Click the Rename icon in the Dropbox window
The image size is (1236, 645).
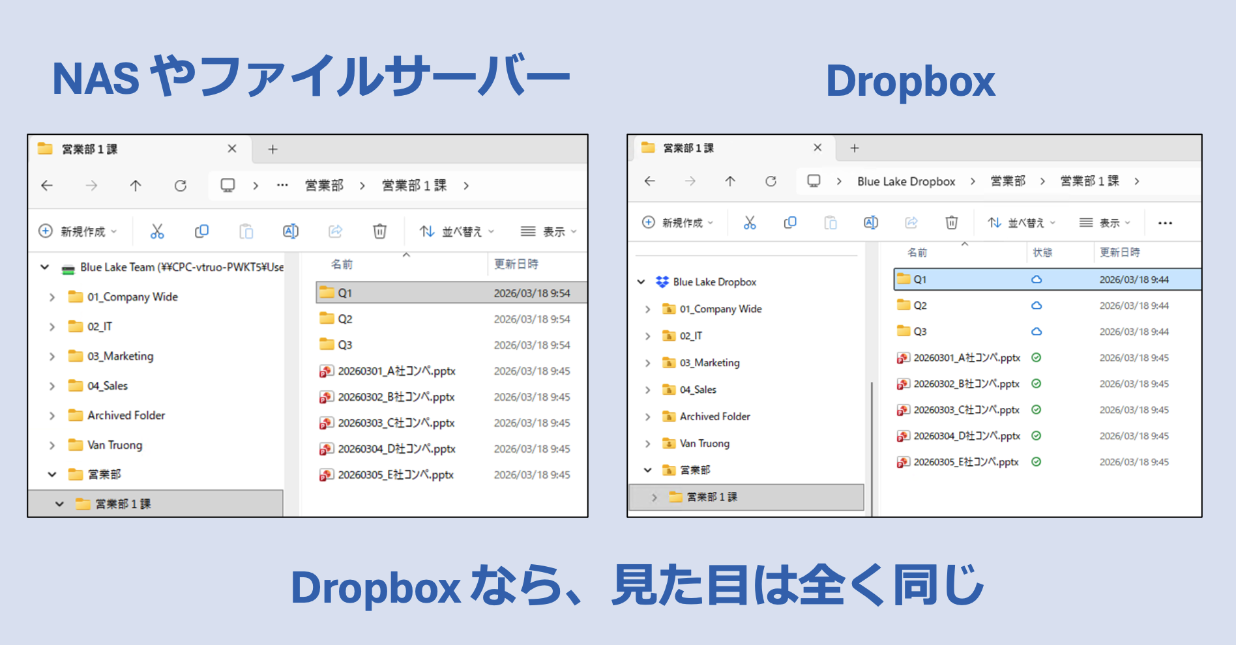point(870,222)
